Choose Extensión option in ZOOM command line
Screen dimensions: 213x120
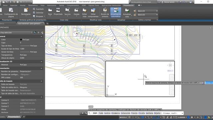(125, 113)
